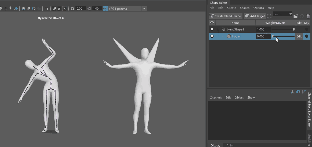
Task: Click the lights icon in the viewport toolbar
Action: 11,9
